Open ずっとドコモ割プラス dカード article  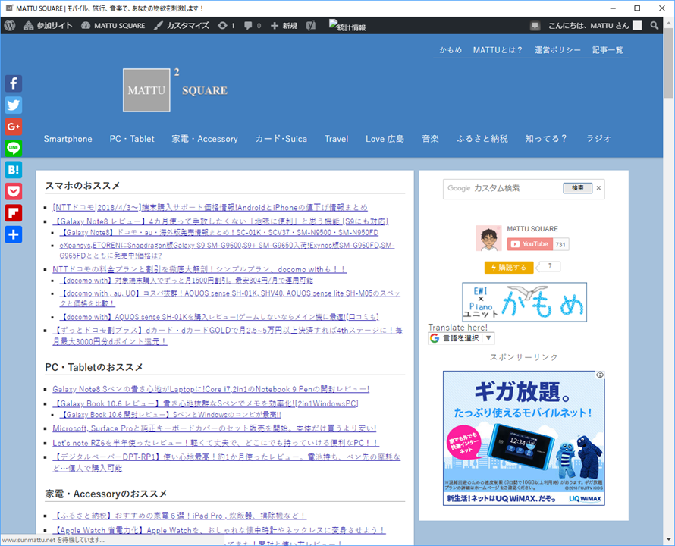tap(228, 336)
